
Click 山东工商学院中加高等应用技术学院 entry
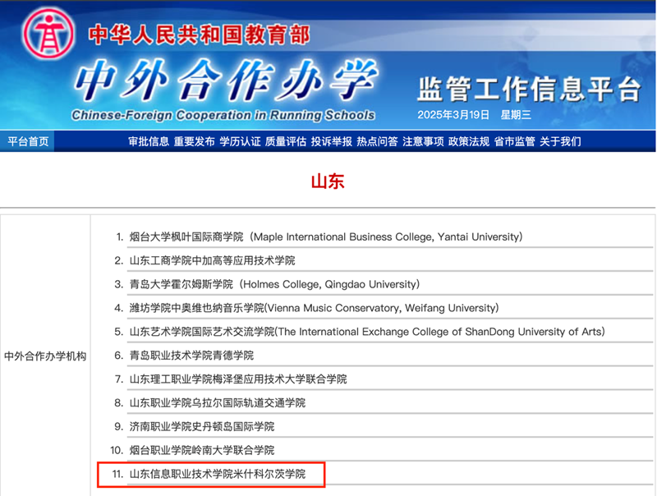point(212,260)
